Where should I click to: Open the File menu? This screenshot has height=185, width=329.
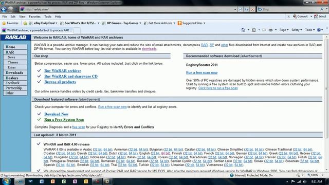pos(5,16)
